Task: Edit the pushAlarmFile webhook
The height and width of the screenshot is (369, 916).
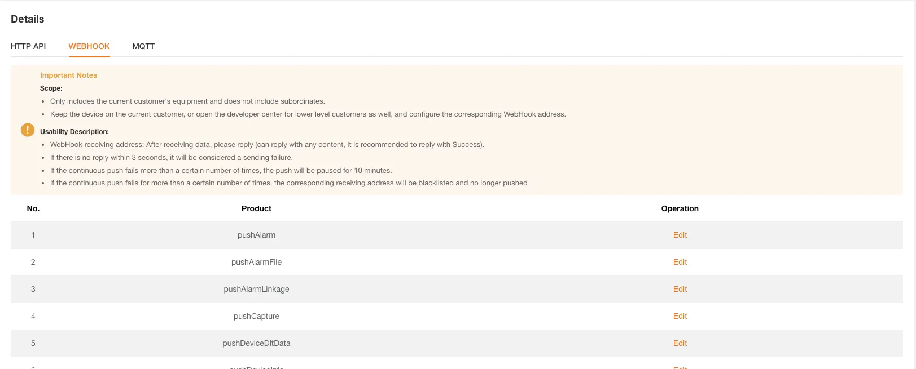Action: [680, 262]
